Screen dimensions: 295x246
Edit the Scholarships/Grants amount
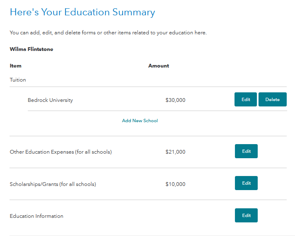(x=246, y=183)
